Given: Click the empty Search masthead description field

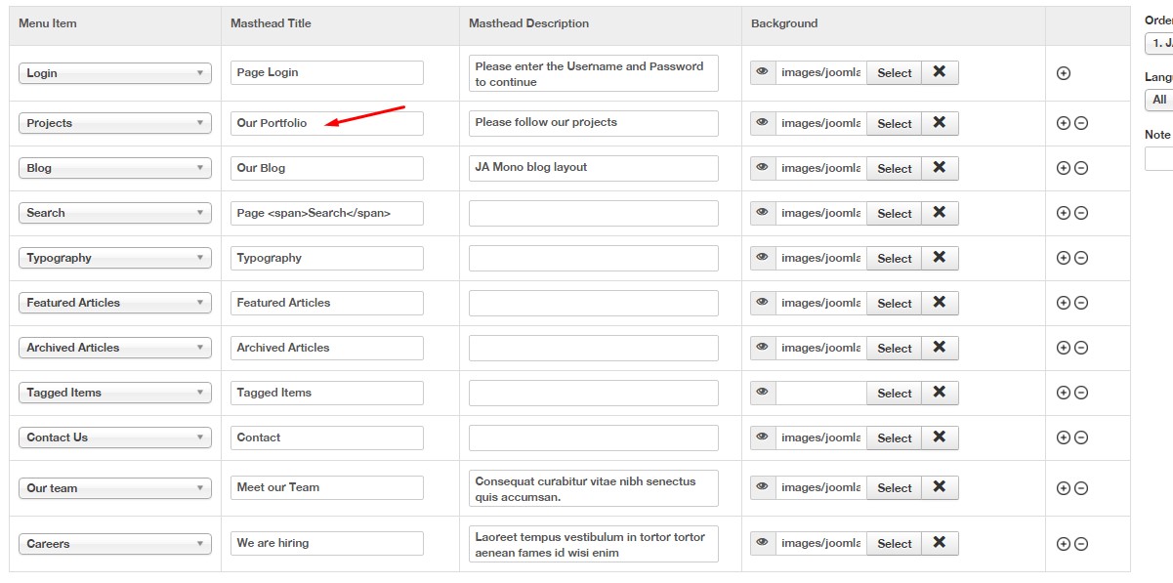Looking at the screenshot, I should (593, 213).
